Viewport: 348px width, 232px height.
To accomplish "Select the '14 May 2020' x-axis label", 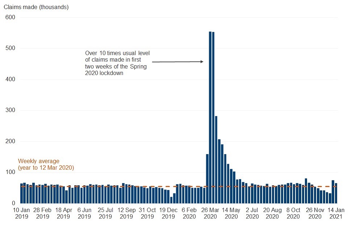I will click(x=231, y=213).
